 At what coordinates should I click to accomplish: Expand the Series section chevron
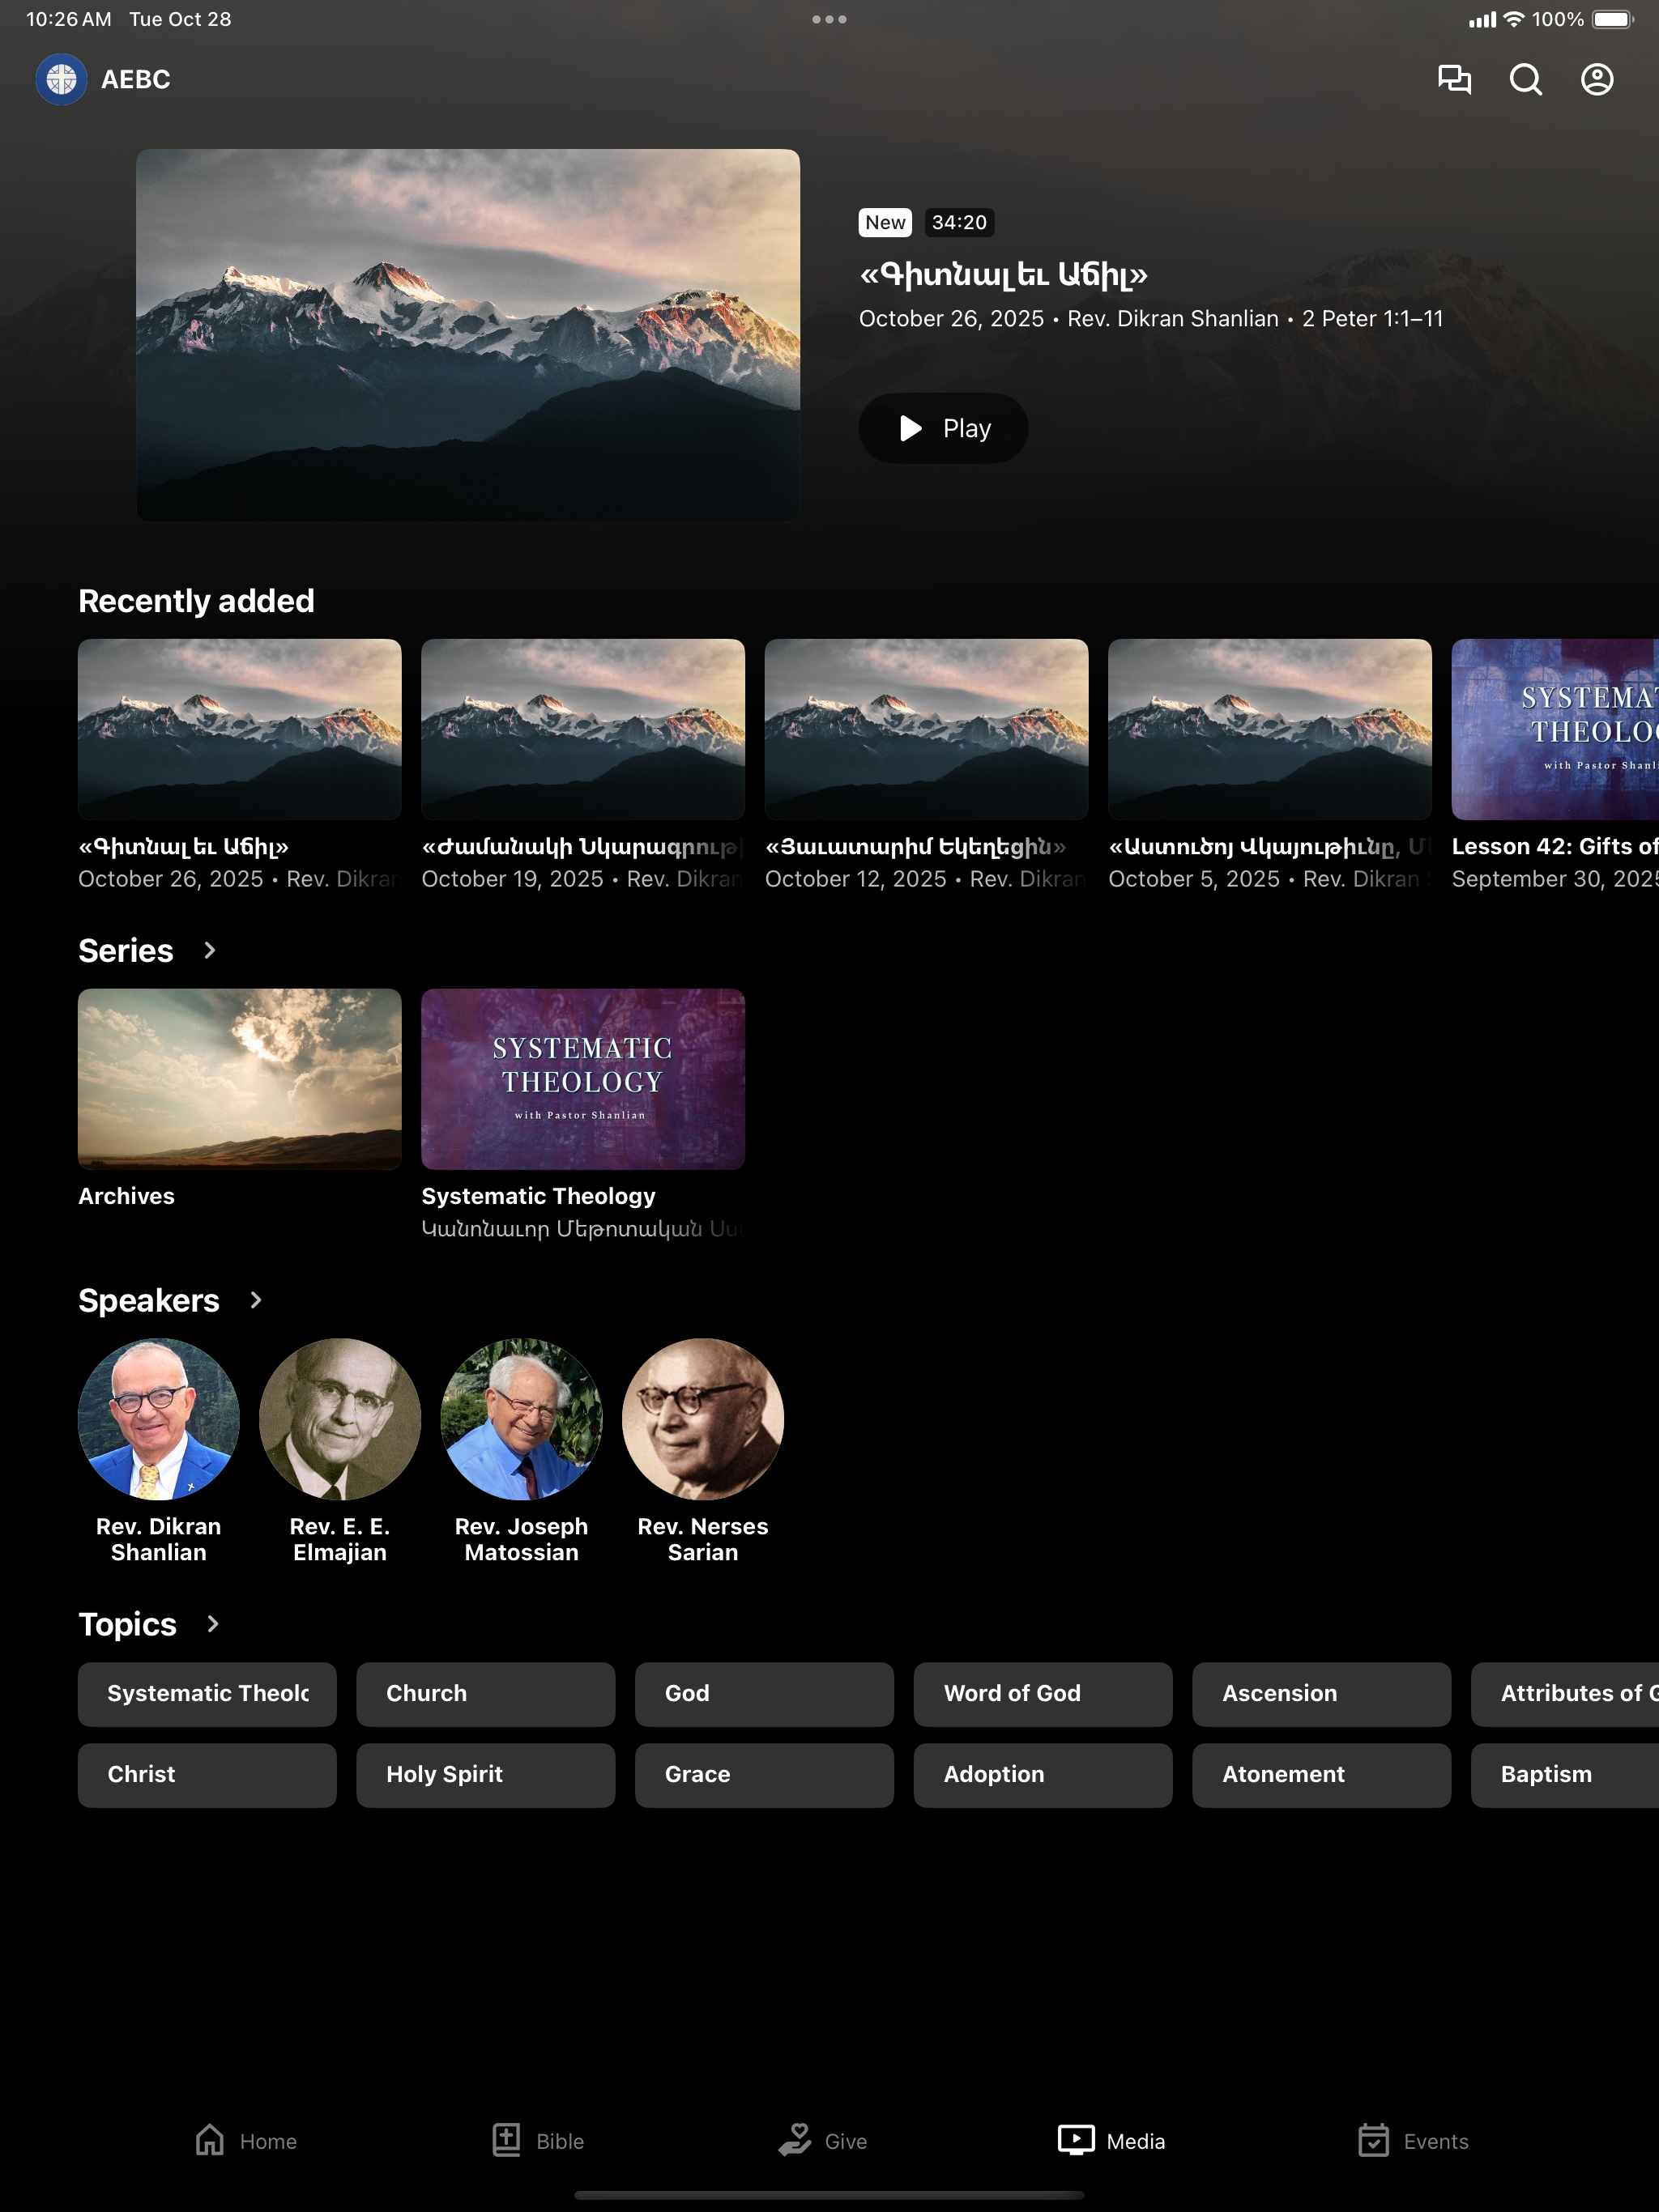click(210, 950)
